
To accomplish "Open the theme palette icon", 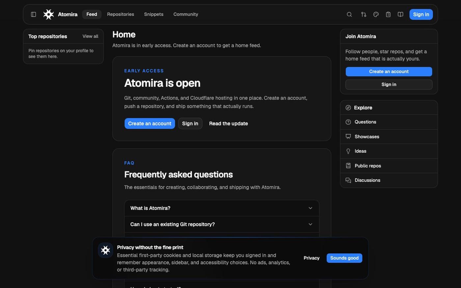I will 376,14.
